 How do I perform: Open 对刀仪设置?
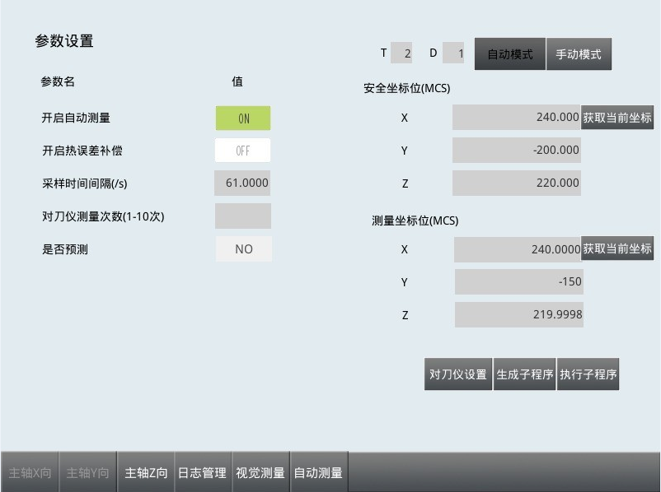pyautogui.click(x=458, y=374)
